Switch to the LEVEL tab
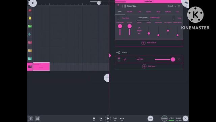Viewport: 216px width, 122px height. click(148, 12)
